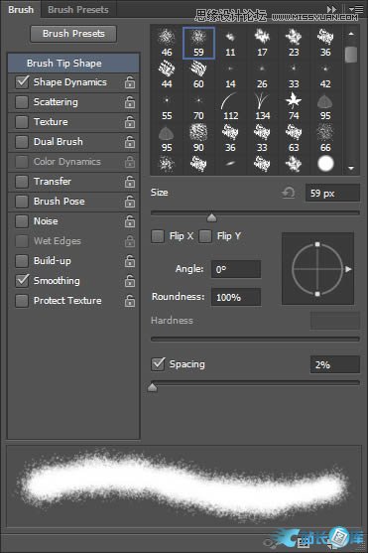Disable the Smoothing checkbox
The image size is (368, 553).
pos(22,281)
